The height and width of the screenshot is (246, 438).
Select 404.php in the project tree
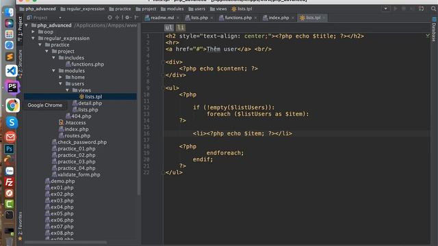click(x=79, y=116)
